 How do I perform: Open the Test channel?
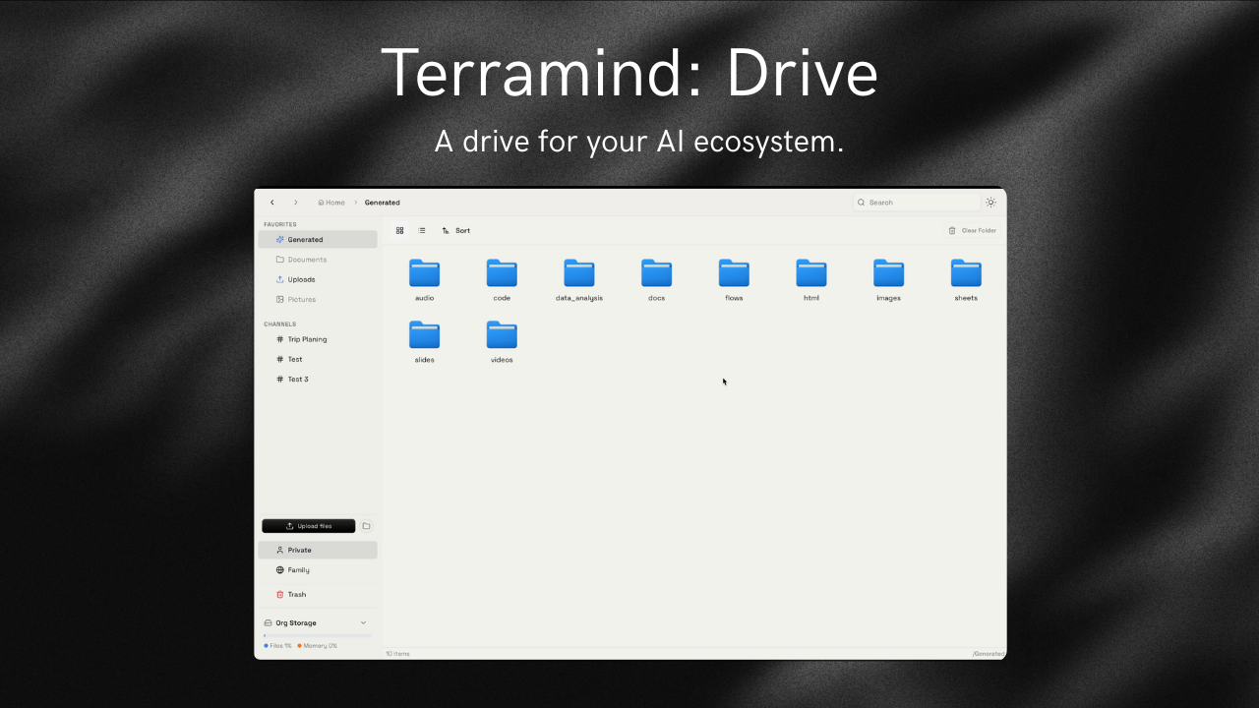coord(318,359)
